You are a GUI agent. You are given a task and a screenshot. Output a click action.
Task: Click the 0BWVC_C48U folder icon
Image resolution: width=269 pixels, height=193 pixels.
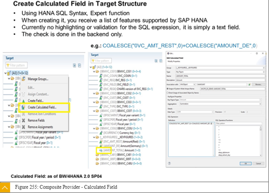[x=97, y=163]
